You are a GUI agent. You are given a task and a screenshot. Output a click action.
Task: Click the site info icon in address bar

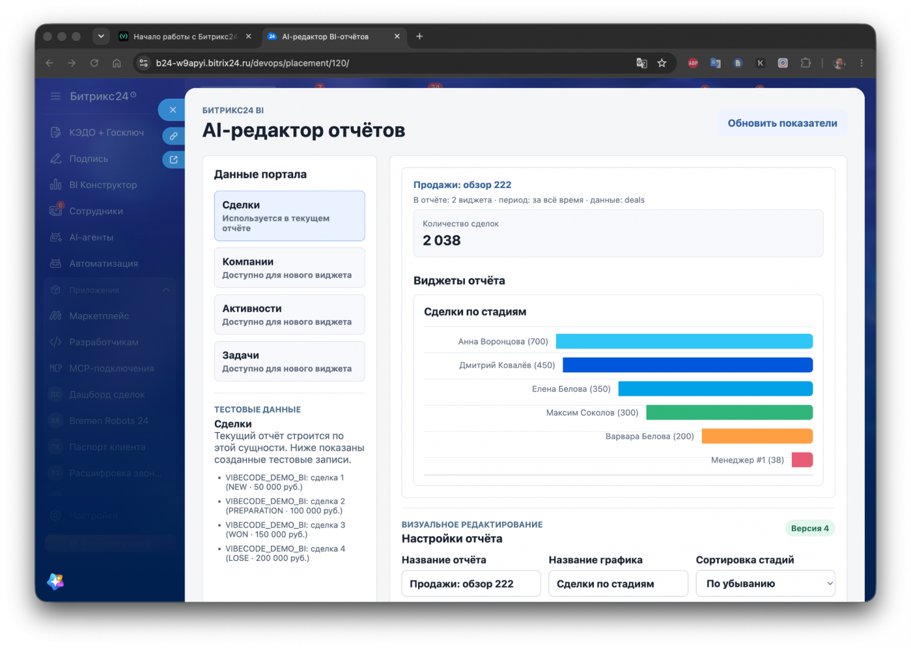(144, 63)
